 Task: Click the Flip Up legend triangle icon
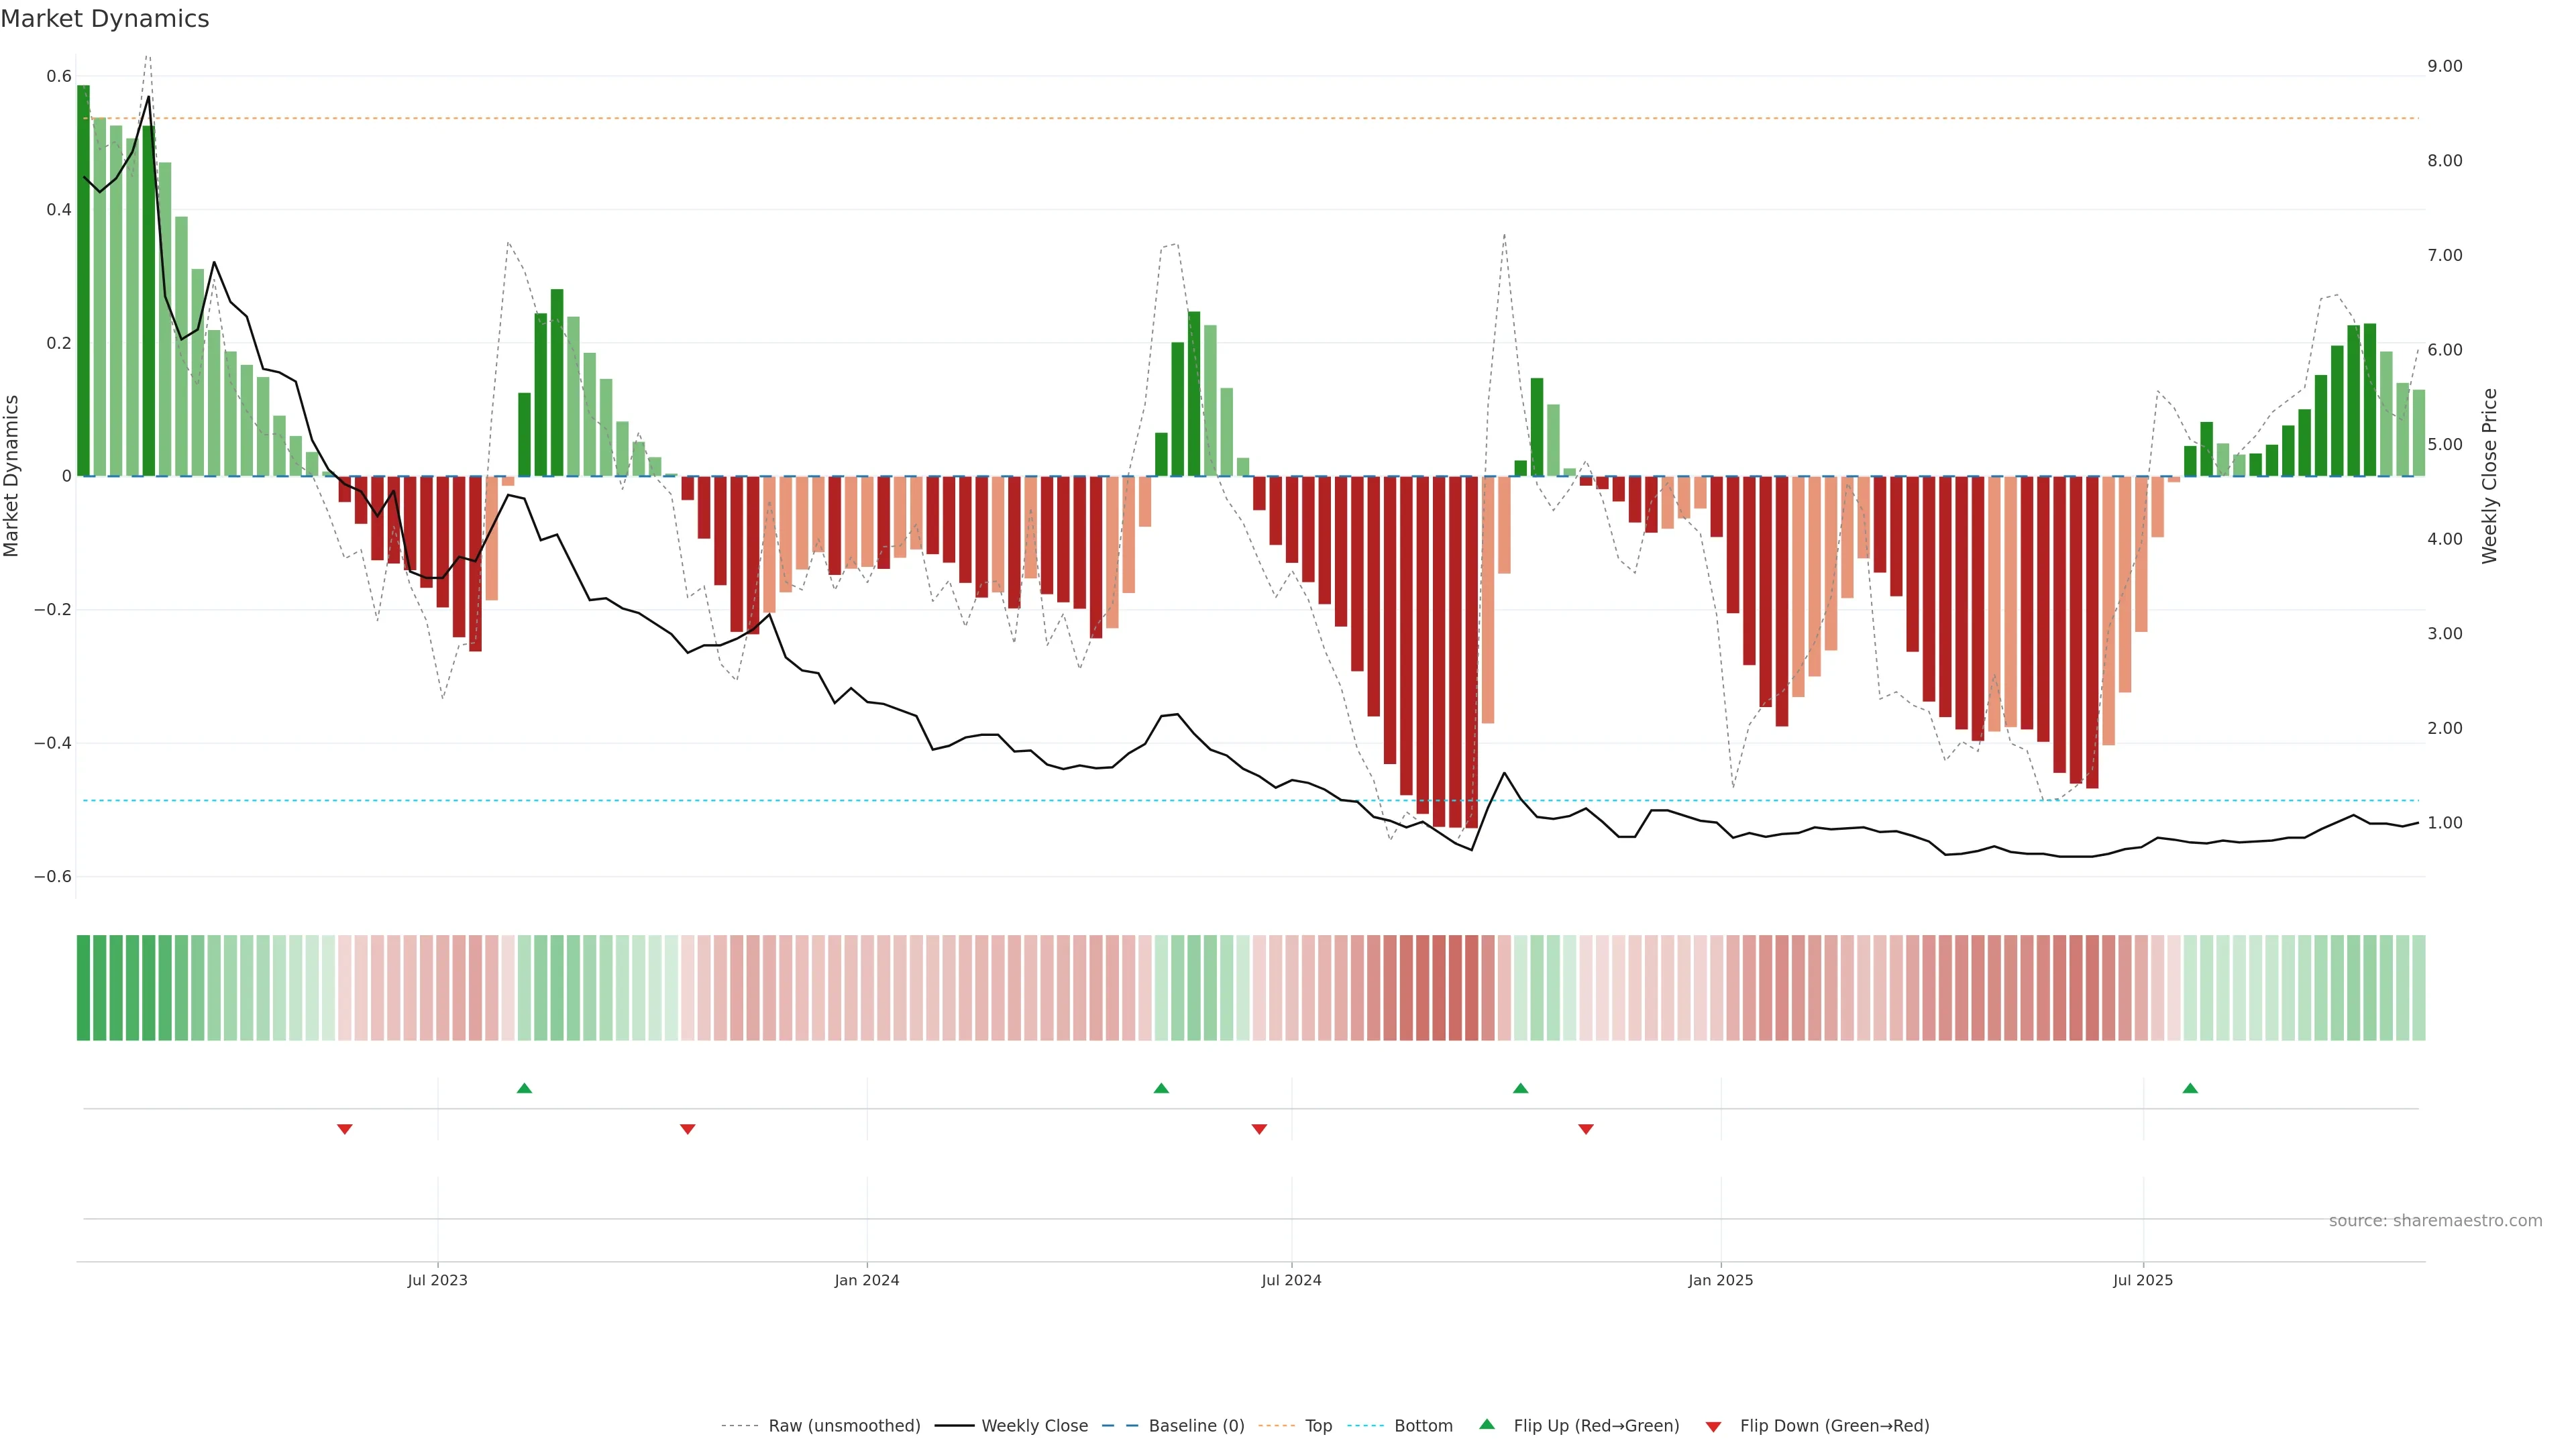point(1487,1424)
